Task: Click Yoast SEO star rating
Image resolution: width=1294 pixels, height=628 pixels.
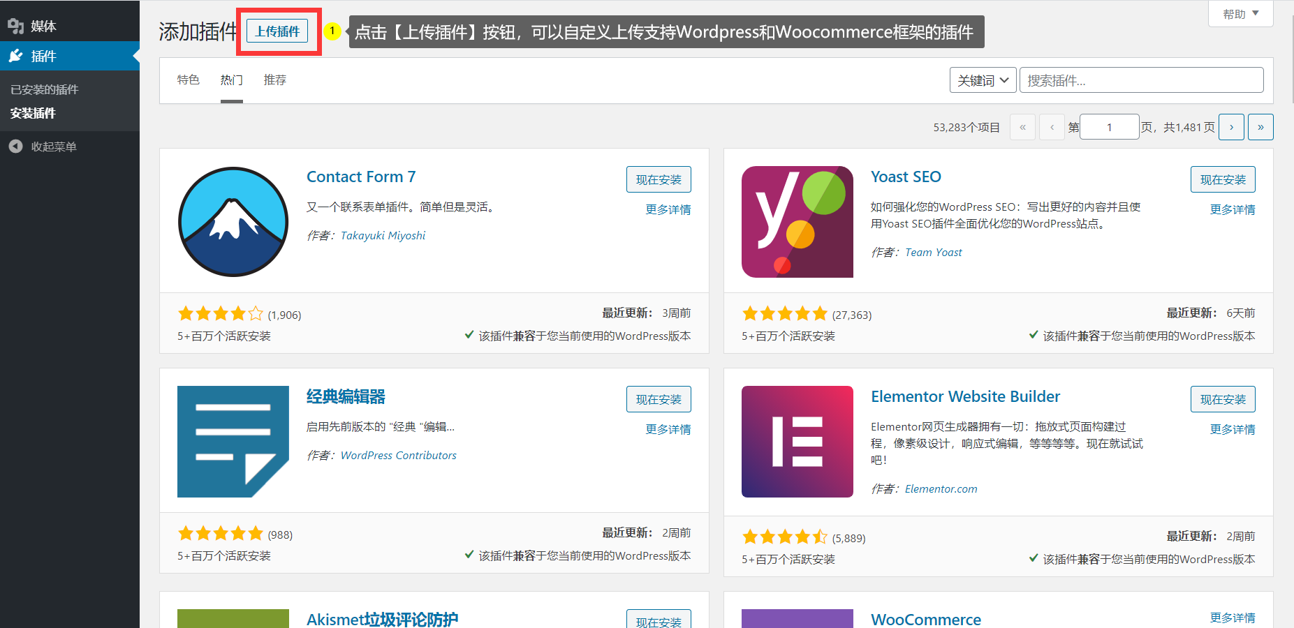Action: pyautogui.click(x=785, y=313)
